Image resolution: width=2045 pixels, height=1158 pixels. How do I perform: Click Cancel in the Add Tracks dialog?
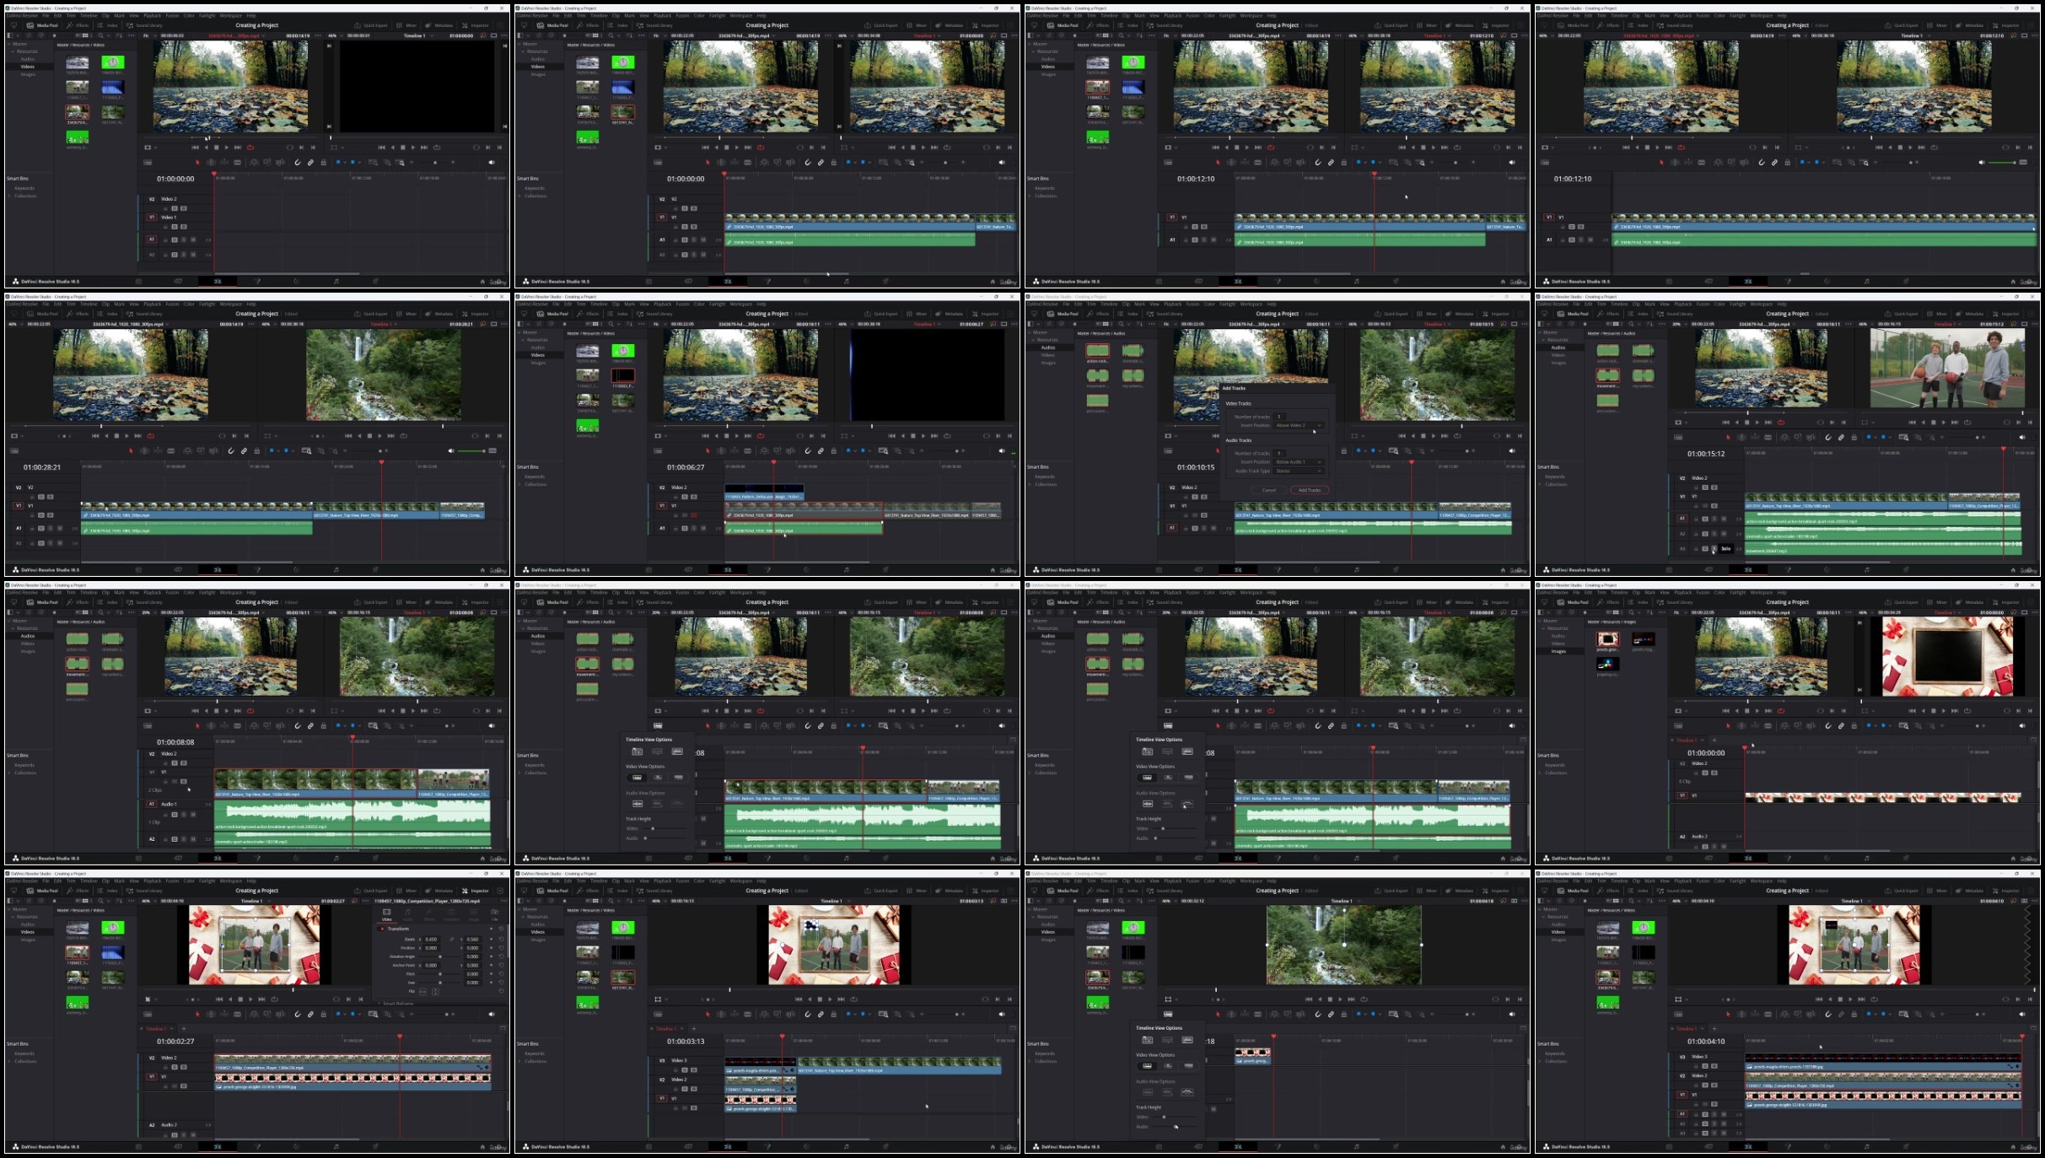pyautogui.click(x=1268, y=490)
